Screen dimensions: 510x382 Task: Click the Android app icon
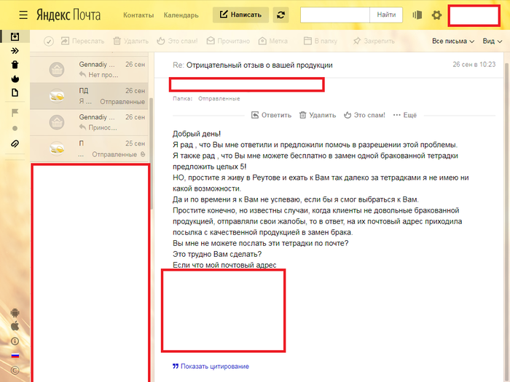point(15,313)
